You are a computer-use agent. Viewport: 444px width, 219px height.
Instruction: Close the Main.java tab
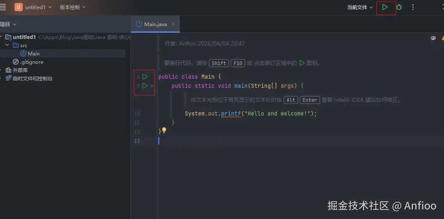click(173, 24)
